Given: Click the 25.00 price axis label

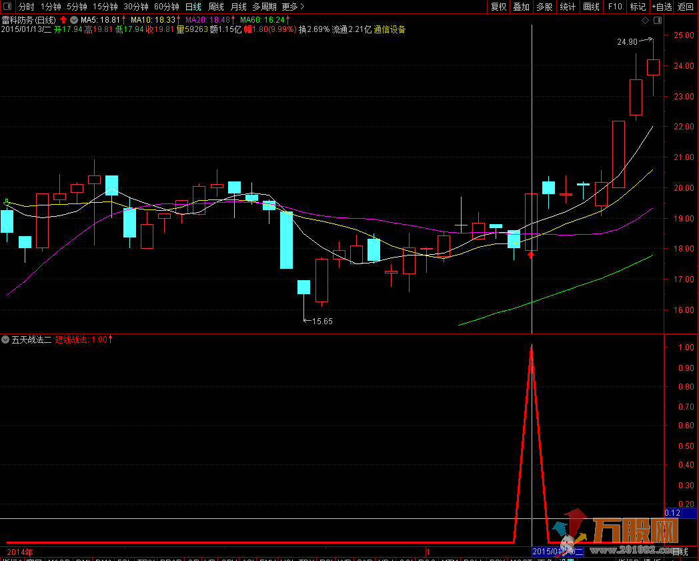Looking at the screenshot, I should point(684,35).
